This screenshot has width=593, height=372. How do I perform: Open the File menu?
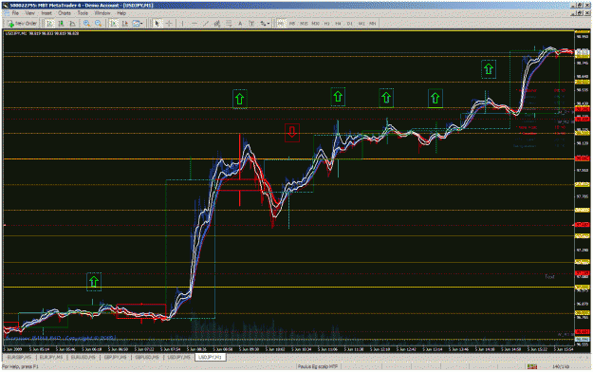point(15,13)
